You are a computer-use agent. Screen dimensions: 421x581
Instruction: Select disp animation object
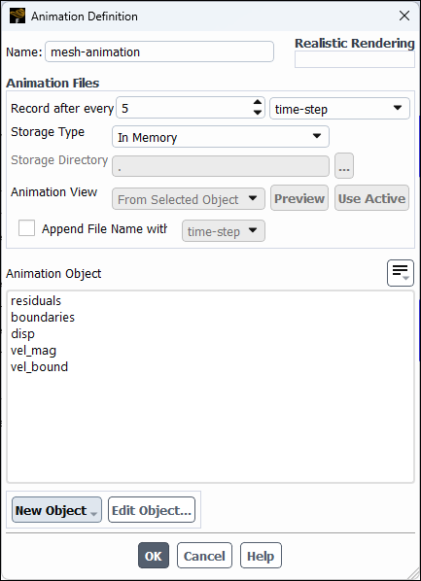pyautogui.click(x=22, y=334)
